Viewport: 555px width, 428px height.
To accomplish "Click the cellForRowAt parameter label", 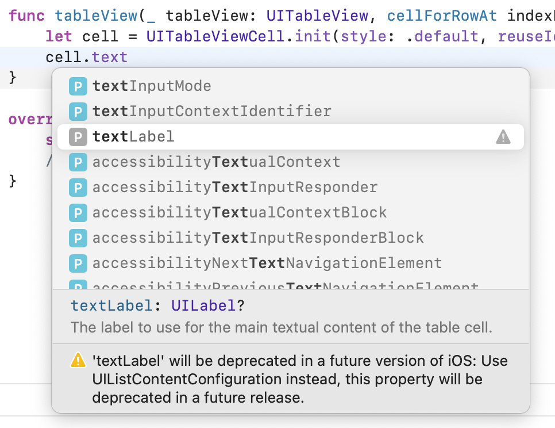I will pyautogui.click(x=442, y=16).
